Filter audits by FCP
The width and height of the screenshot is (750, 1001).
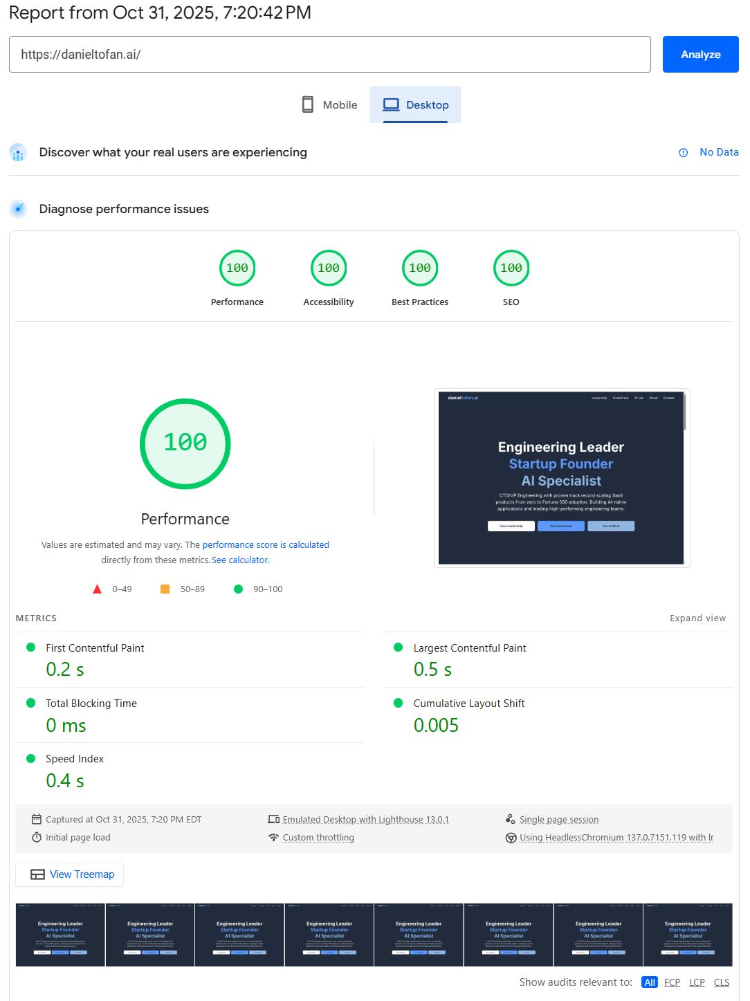point(672,982)
